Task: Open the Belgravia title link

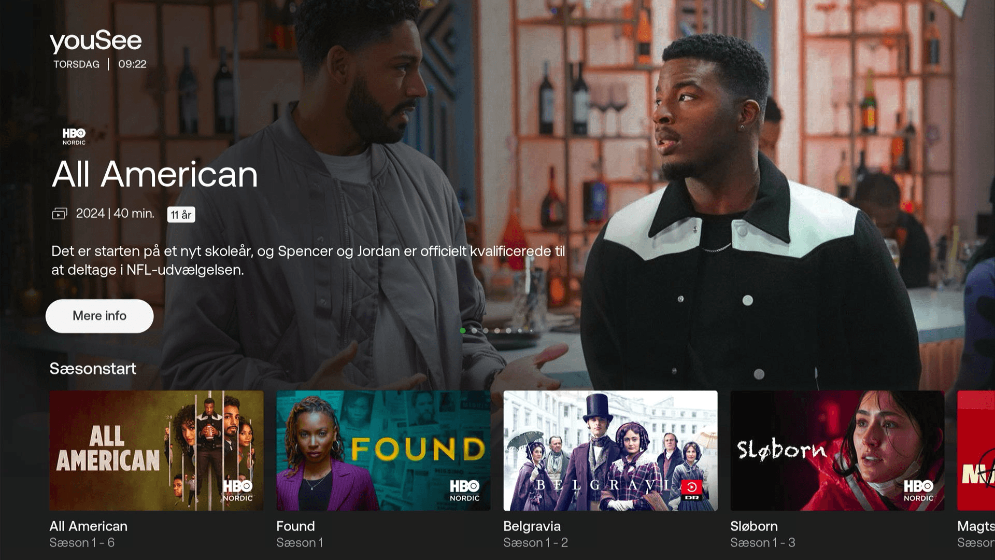Action: [532, 526]
